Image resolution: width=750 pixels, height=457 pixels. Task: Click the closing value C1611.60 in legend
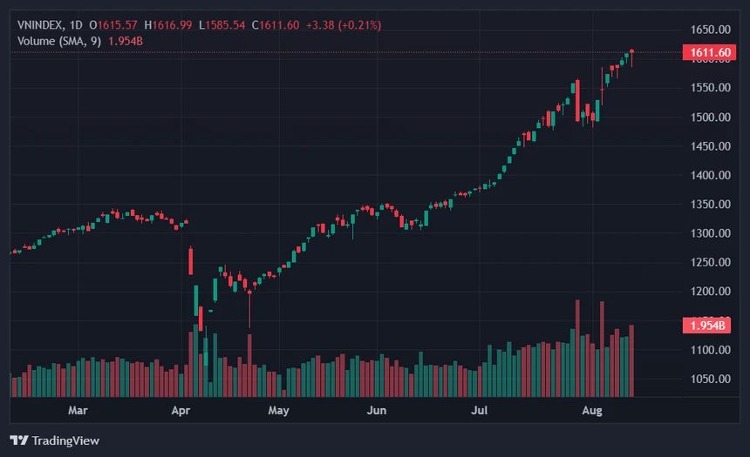[276, 25]
